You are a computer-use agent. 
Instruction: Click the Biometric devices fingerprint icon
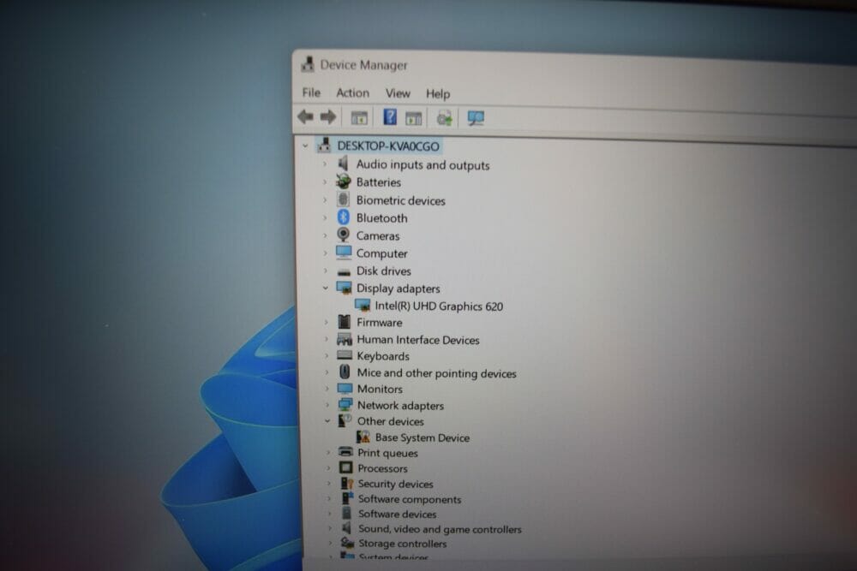(344, 199)
